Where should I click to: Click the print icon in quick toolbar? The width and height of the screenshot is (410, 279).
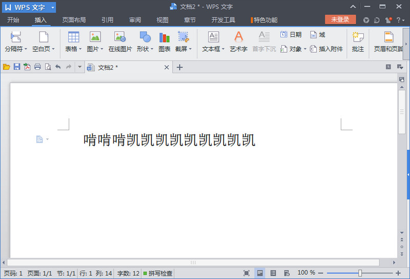(37, 67)
